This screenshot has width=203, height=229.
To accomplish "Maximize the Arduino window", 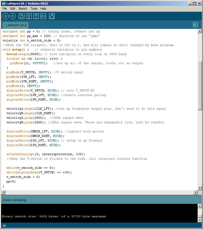I will [194, 3].
